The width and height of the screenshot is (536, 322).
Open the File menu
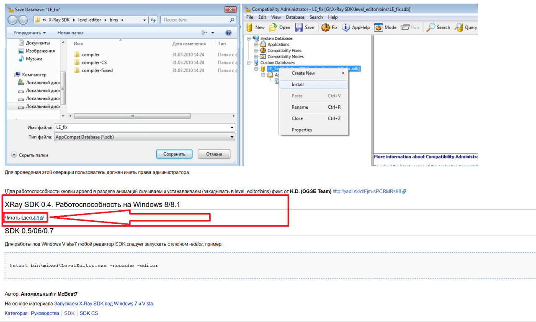coord(250,17)
